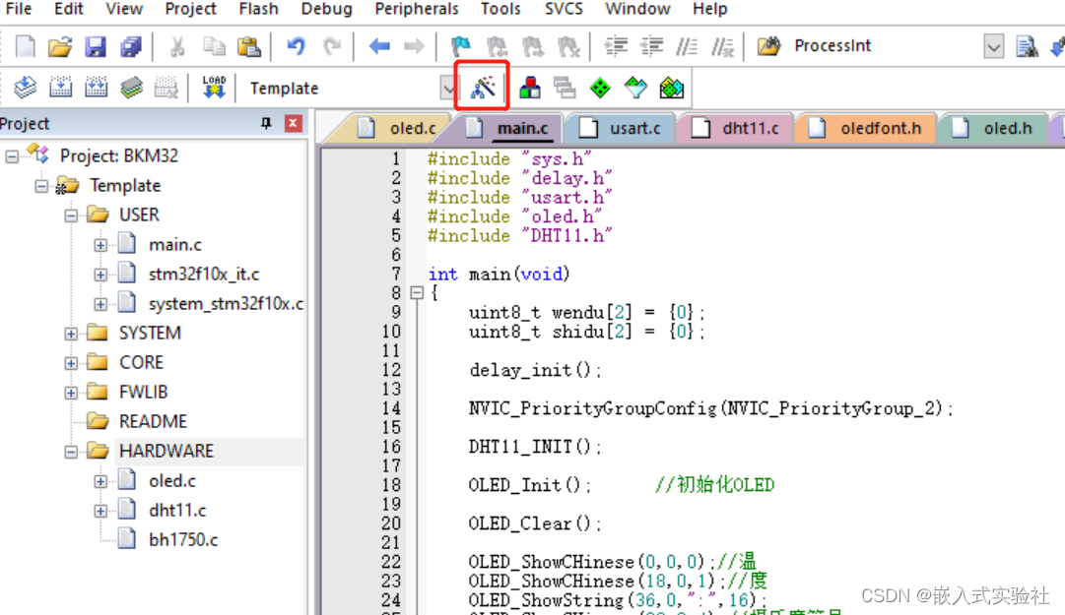This screenshot has height=615, width=1065.
Task: Collapse the Template target node
Action: point(41,186)
